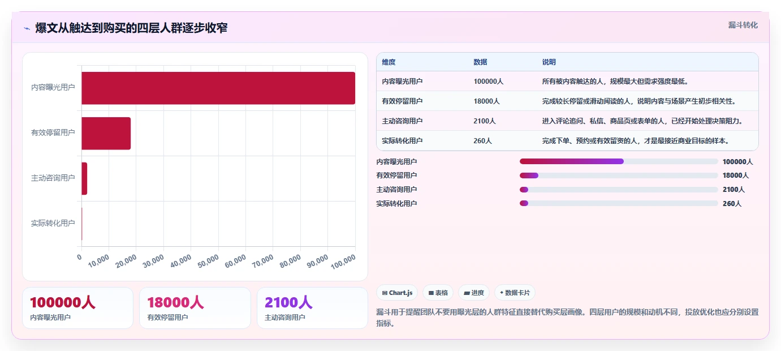This screenshot has height=351, width=781.
Task: Click the 260人 value beside the progress bar
Action: (x=732, y=203)
